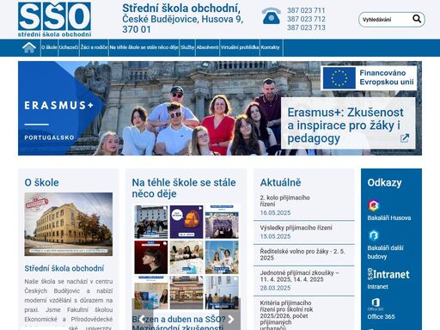Click the Bakaláři další budovy icon

[373, 235]
